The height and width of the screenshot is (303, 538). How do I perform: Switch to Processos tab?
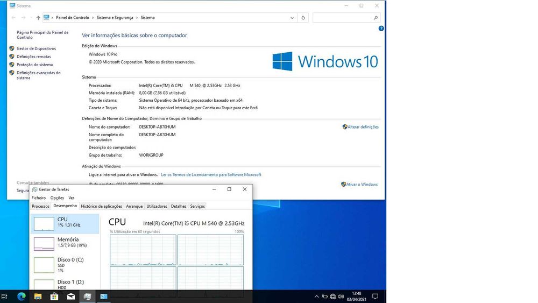[40, 206]
